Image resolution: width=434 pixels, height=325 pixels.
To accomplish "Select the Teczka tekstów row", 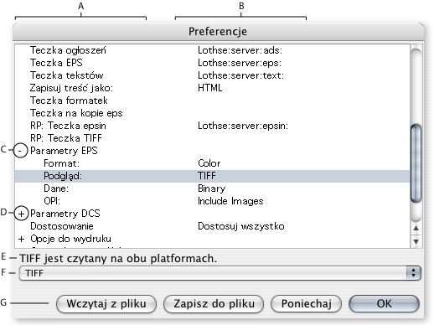I will click(x=212, y=75).
